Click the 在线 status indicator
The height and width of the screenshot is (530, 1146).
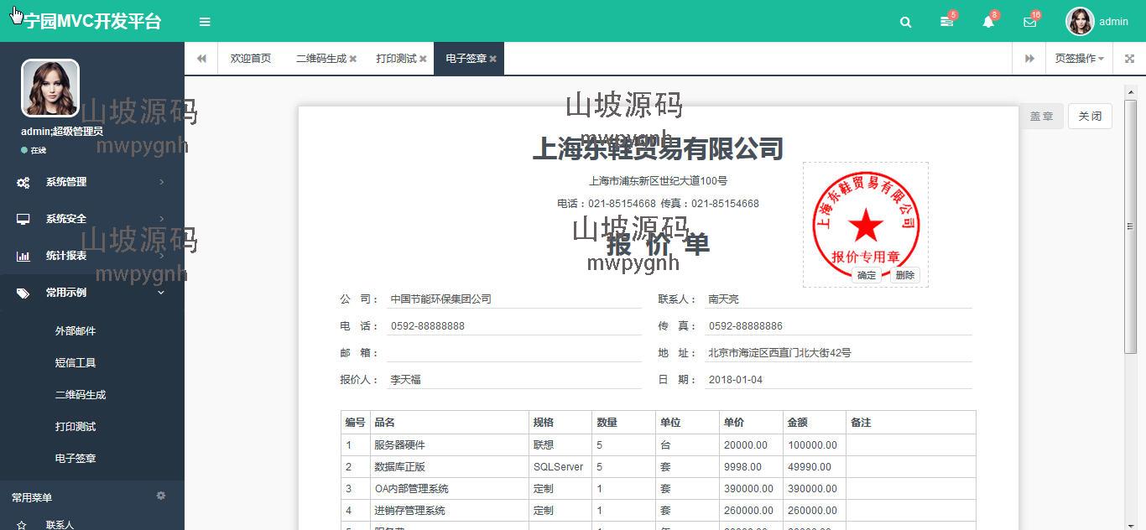click(34, 151)
